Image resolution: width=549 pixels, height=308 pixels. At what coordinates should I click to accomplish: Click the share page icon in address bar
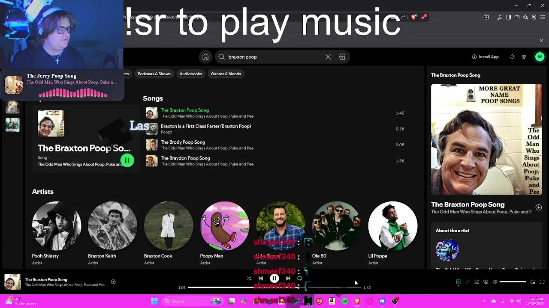pyautogui.click(x=403, y=17)
